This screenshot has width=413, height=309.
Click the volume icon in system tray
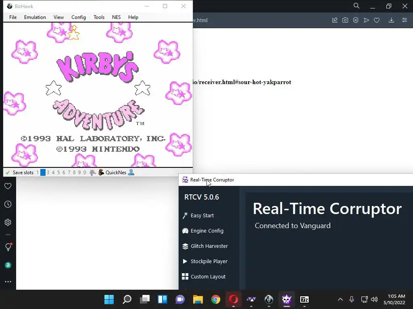pyautogui.click(x=374, y=299)
